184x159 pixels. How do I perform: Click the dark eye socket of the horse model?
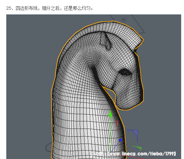(125, 72)
